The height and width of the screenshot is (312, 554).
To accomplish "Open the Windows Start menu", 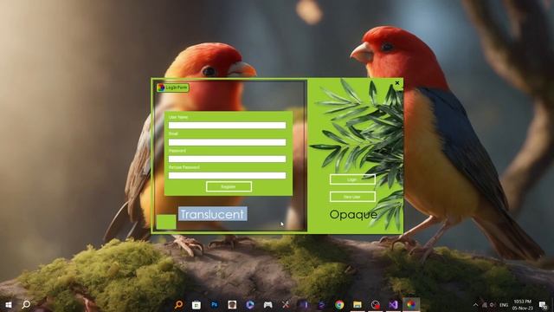I will point(9,304).
